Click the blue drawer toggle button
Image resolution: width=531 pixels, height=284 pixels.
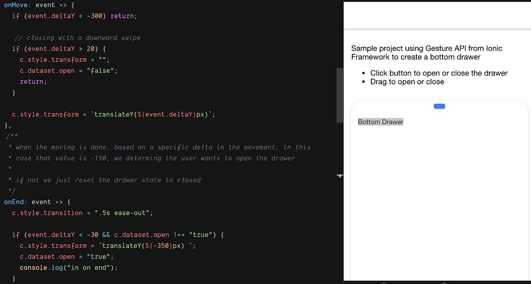point(439,106)
